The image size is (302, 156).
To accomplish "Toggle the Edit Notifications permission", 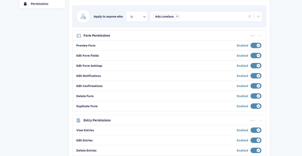I will tap(256, 76).
